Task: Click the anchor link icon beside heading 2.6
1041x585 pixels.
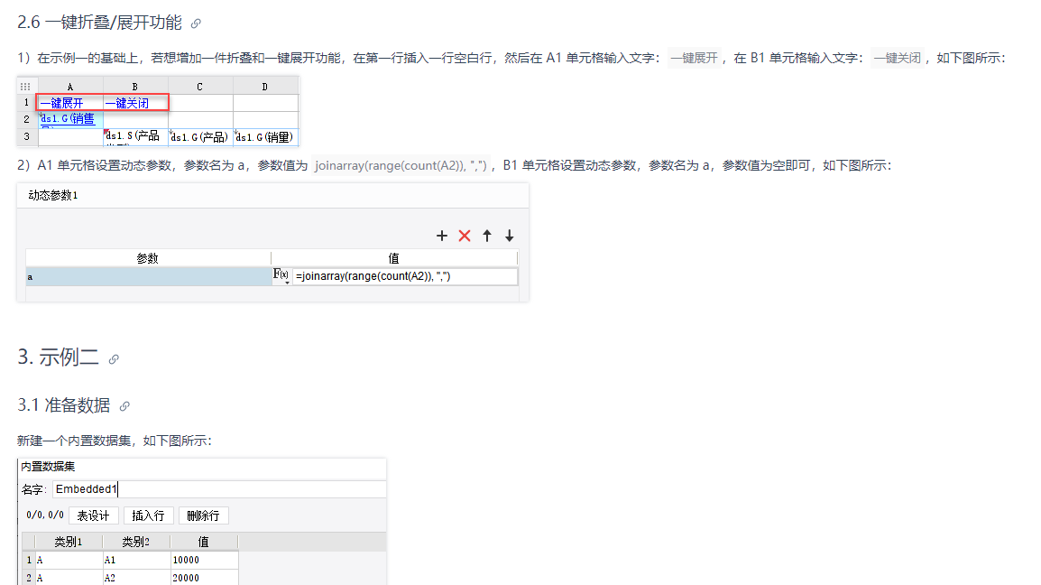Action: click(196, 24)
